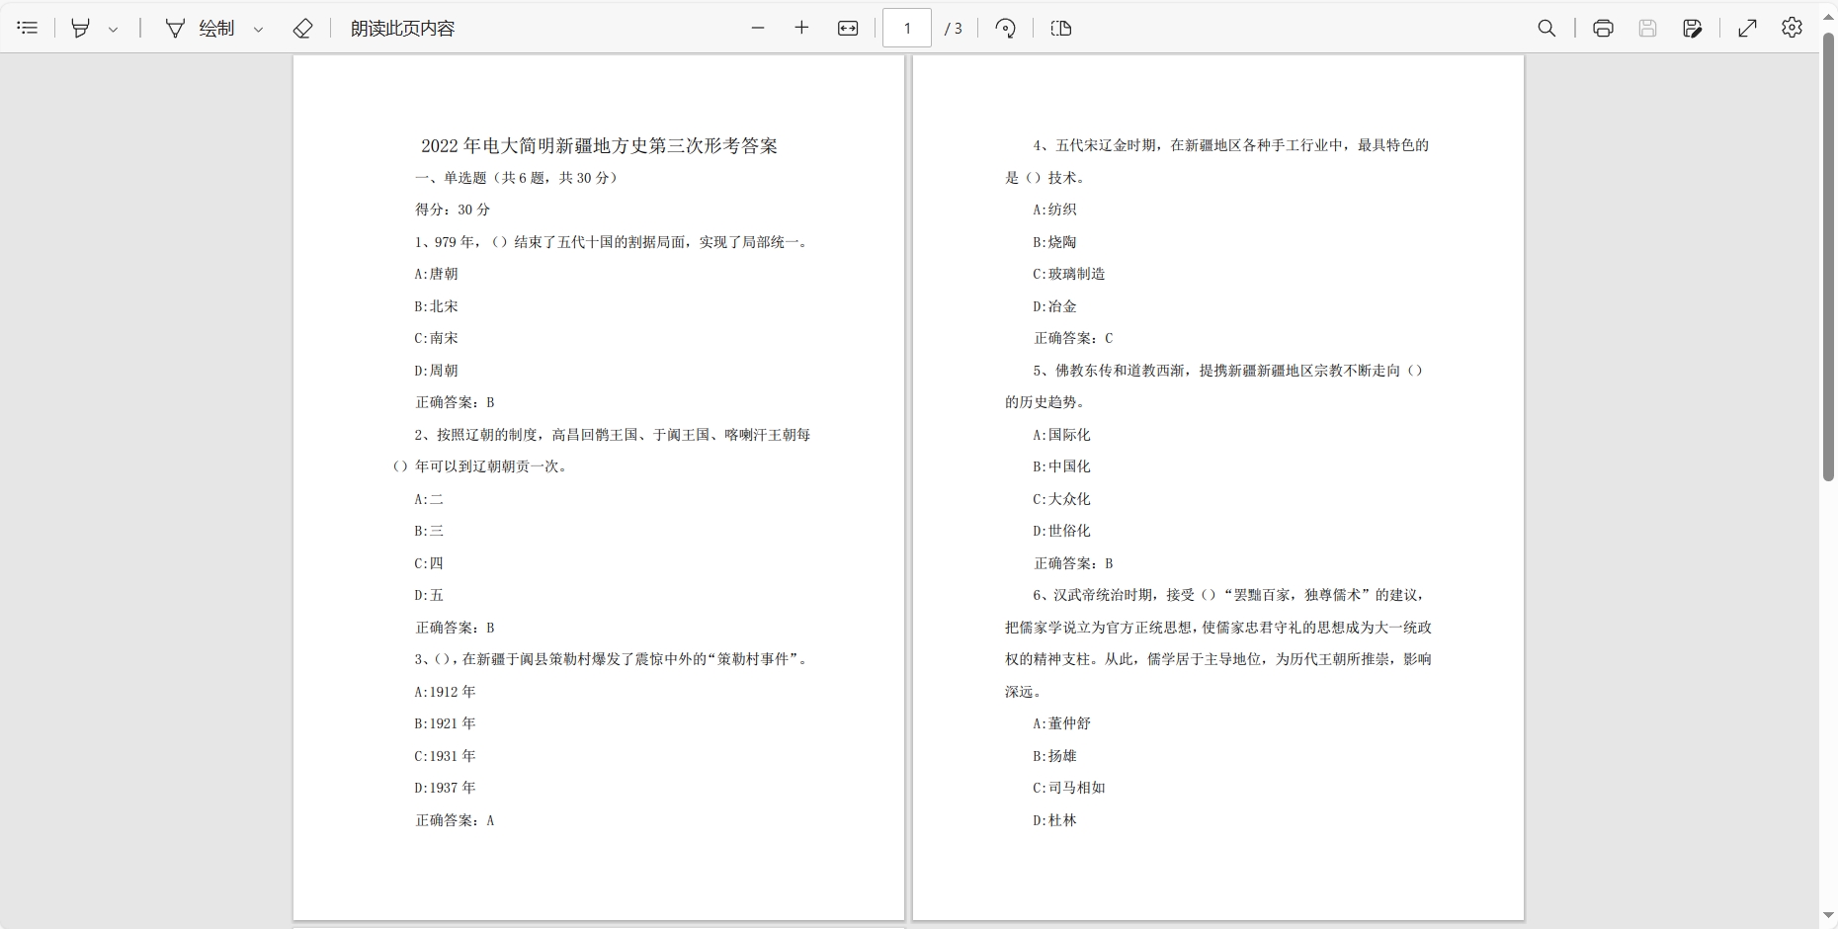This screenshot has width=1838, height=929.
Task: Toggle full screen mode
Action: 1747,28
